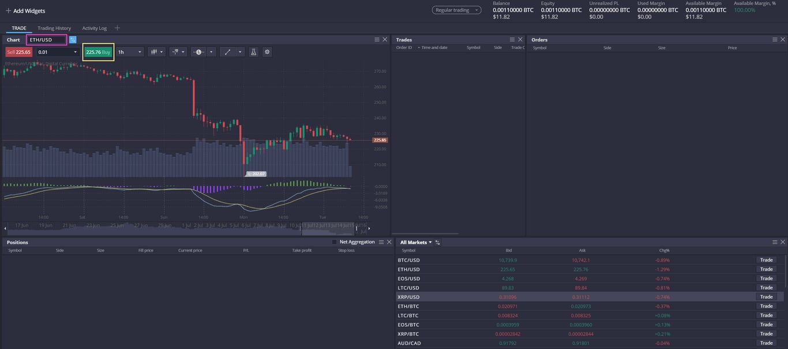This screenshot has width=788, height=349.
Task: Open the Regular trading account dropdown
Action: [456, 10]
